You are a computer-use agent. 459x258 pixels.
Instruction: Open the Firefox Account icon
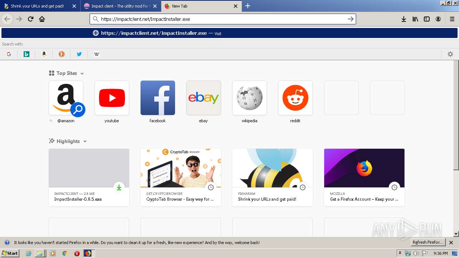point(438,19)
